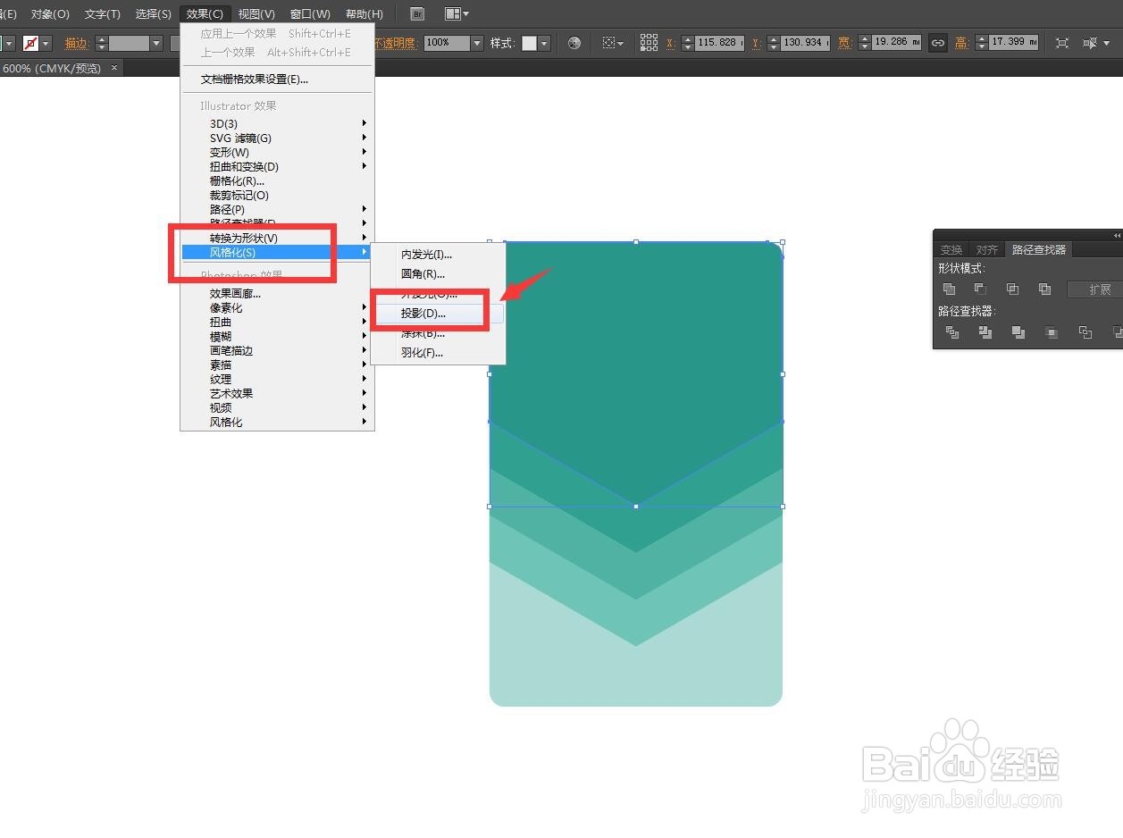Collapse Pathfinder panel with double-arrow icon

click(x=1117, y=235)
